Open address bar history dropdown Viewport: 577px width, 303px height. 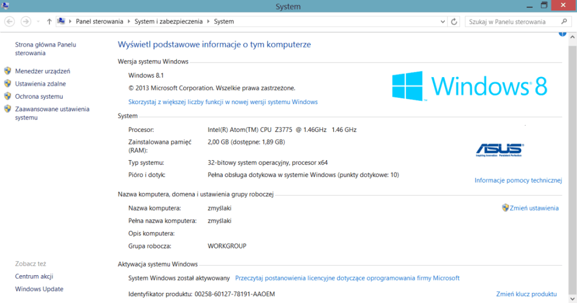443,22
